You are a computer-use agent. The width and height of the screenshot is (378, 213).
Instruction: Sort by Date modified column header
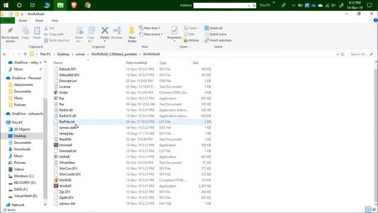tap(136, 63)
